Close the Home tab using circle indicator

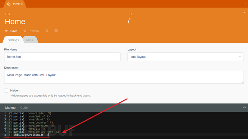coord(22,4)
